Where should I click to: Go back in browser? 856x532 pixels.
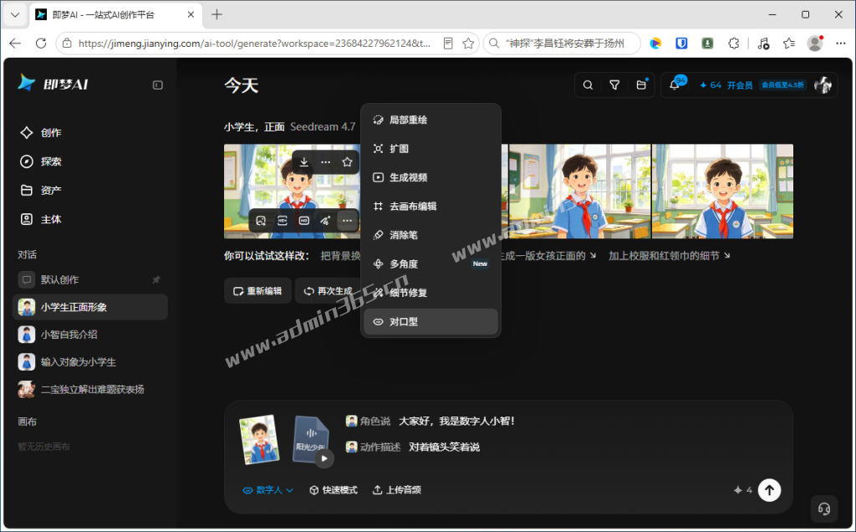click(x=15, y=43)
